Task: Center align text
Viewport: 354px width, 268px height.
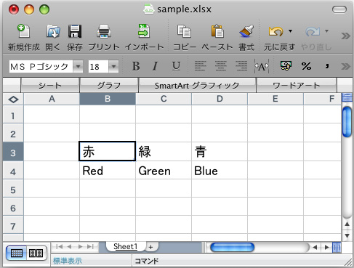Action: click(x=221, y=66)
